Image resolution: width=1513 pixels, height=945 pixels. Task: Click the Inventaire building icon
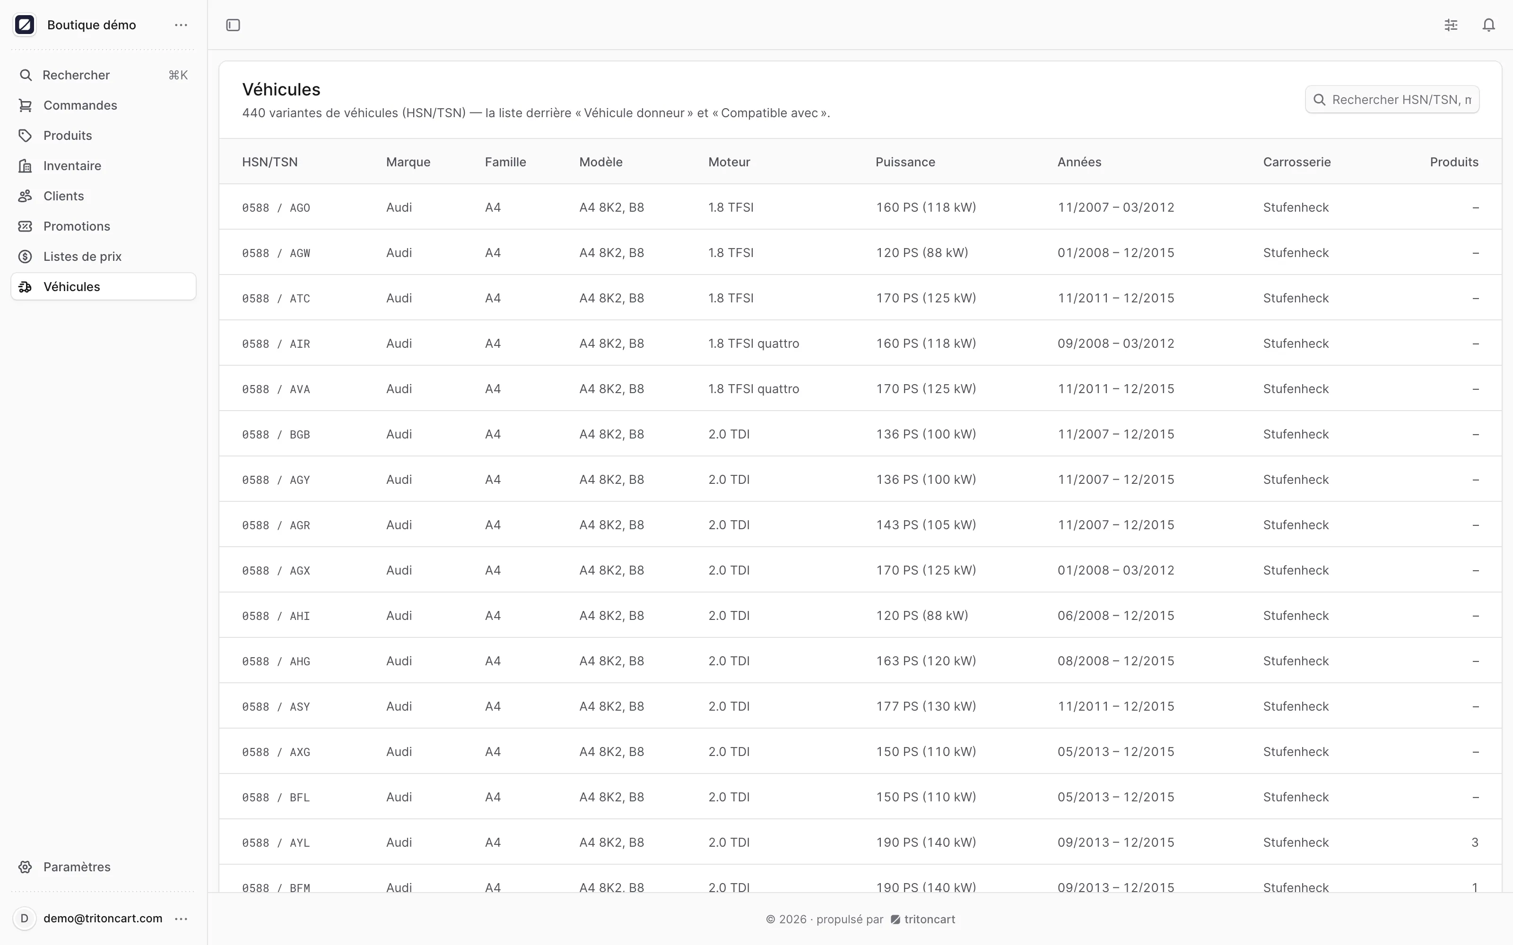(x=25, y=166)
